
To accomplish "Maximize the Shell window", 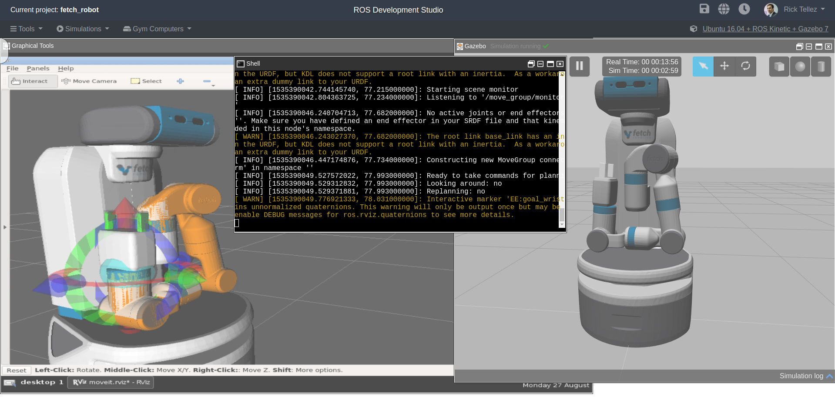I will [x=550, y=64].
